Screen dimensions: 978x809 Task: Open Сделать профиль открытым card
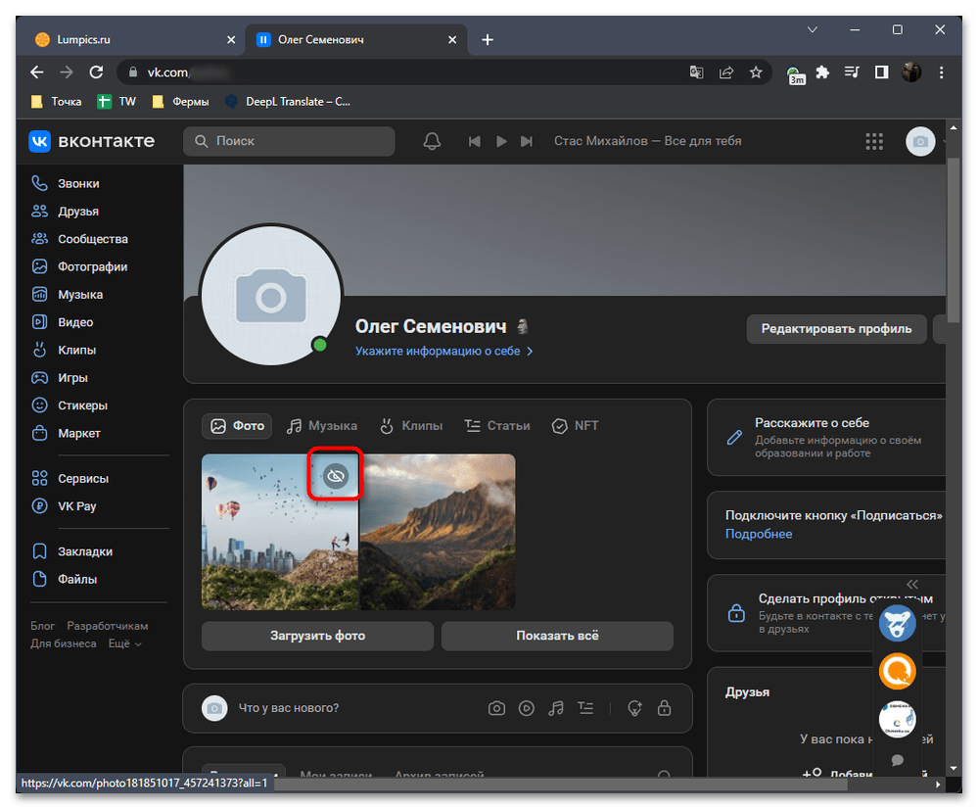tap(826, 612)
